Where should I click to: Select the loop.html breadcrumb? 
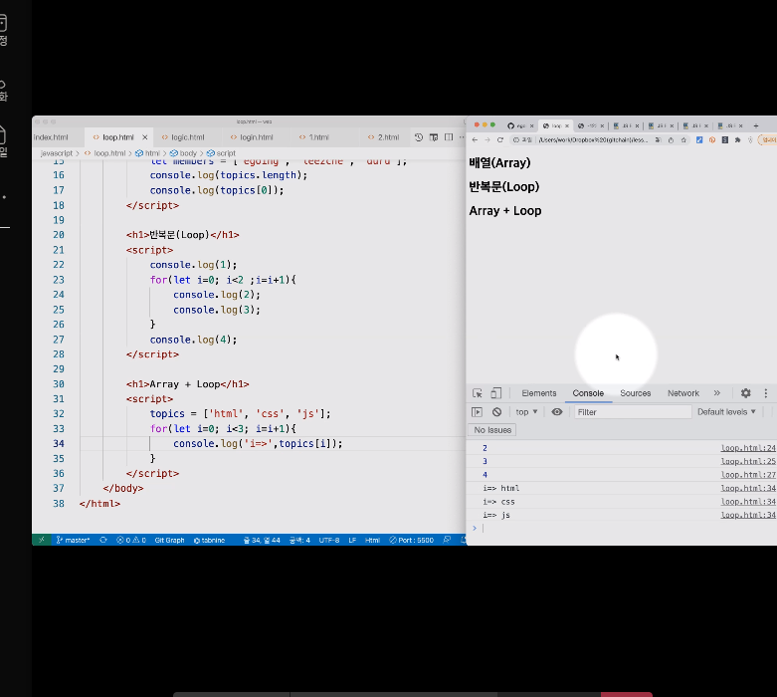105,153
